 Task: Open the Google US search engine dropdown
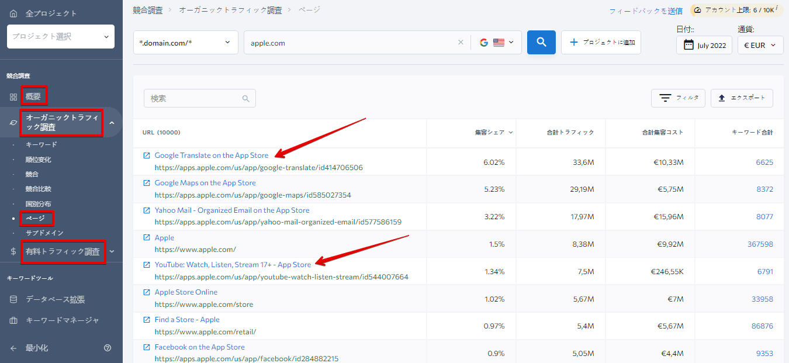[x=496, y=42]
